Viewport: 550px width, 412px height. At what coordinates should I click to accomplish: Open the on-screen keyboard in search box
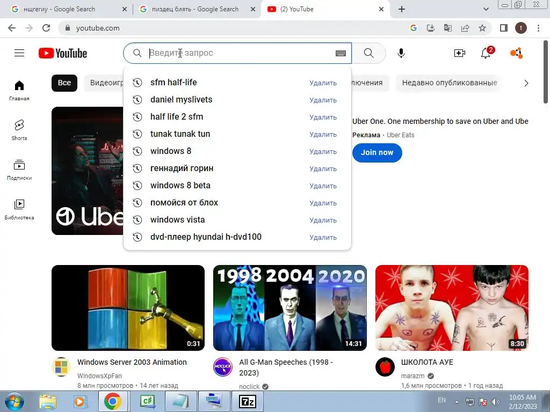341,53
